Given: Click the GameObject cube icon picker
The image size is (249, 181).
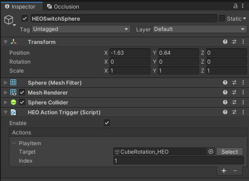Looking at the screenshot, I should click(9, 20).
